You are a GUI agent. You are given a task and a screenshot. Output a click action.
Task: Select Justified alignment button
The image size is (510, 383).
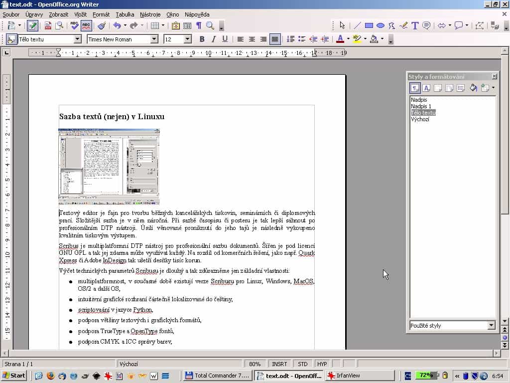pos(275,39)
